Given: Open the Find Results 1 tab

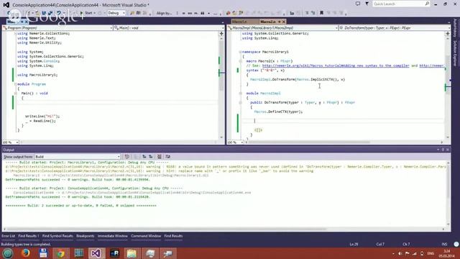Looking at the screenshot, I should pos(29,236).
